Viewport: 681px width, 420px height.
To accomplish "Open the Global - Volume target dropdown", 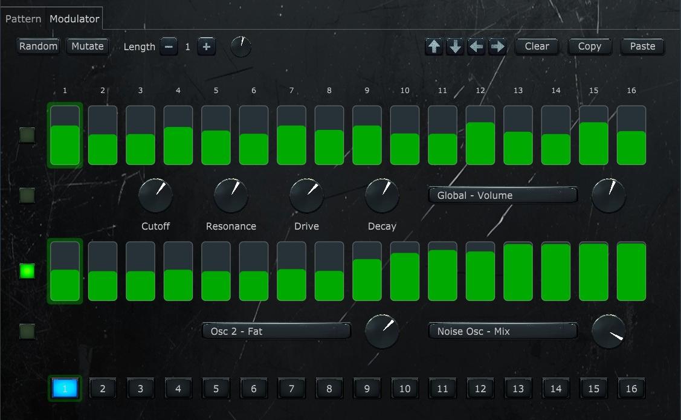I will tap(503, 195).
